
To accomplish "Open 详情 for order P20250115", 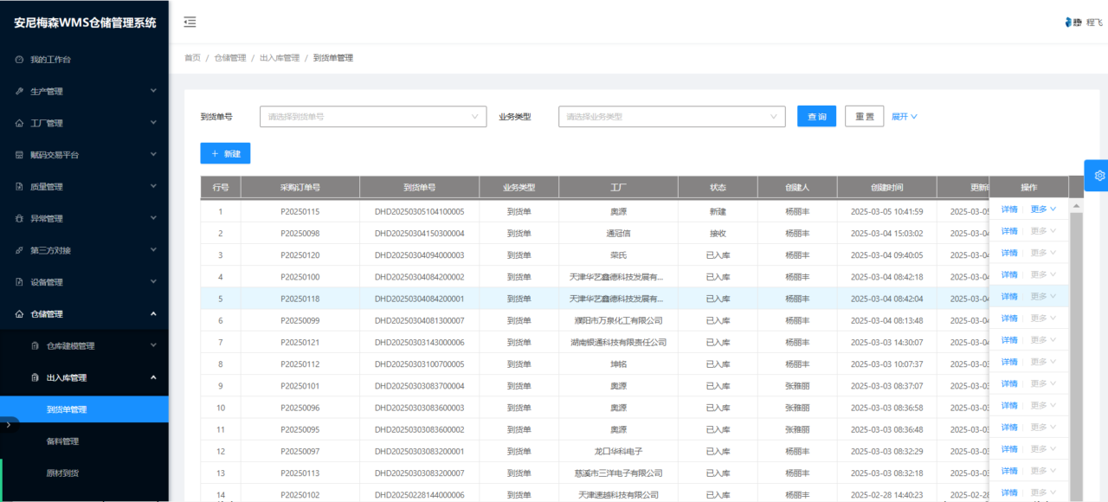I will [1009, 209].
